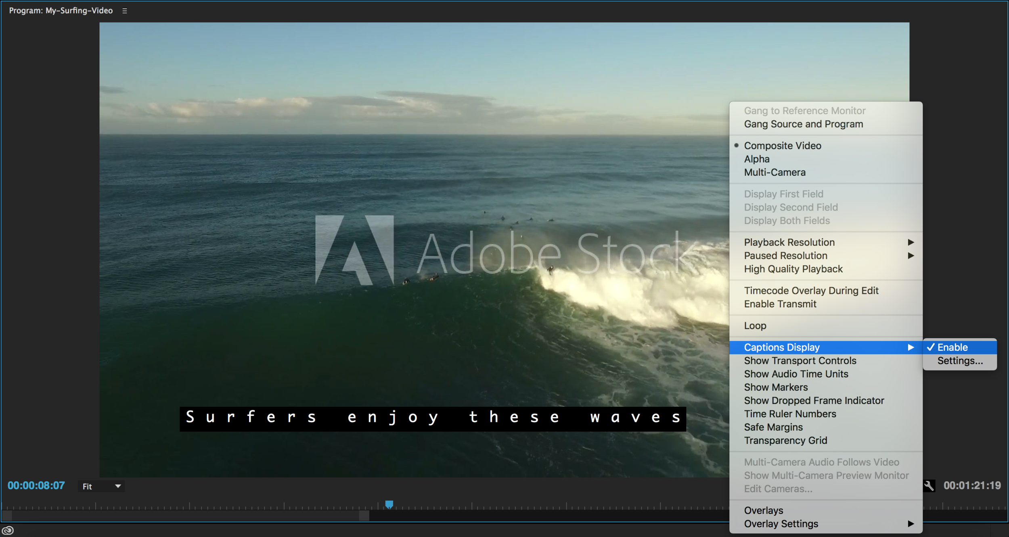
Task: Expand the Paused Resolution submenu
Action: tap(826, 256)
